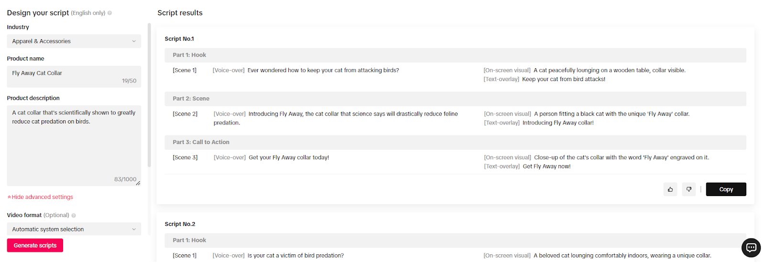The image size is (765, 270).
Task: Click the Product name input field
Action: [x=74, y=73]
